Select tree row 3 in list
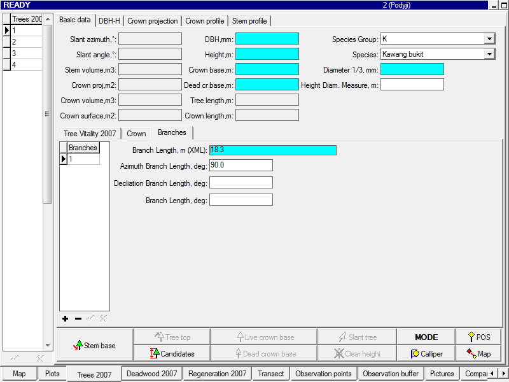The width and height of the screenshot is (509, 382). tap(26, 53)
